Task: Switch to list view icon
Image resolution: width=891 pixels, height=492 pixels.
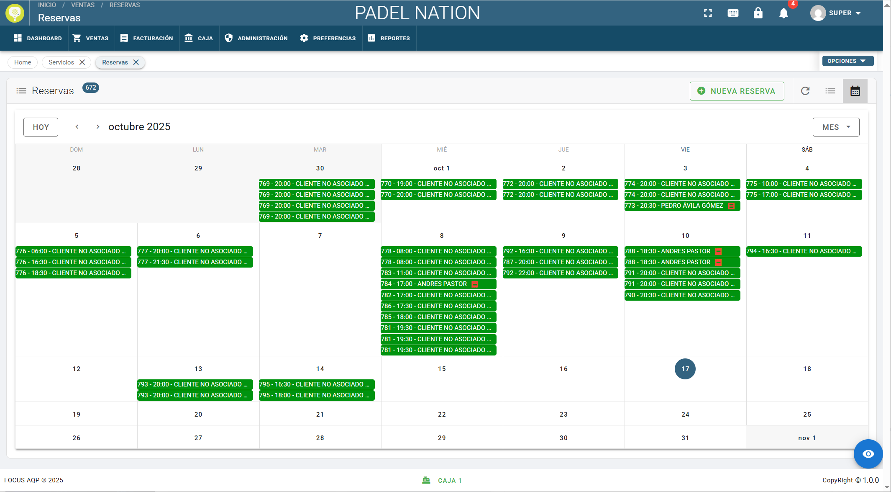Action: (830, 91)
